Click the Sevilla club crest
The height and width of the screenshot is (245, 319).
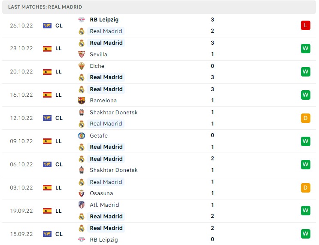click(82, 55)
